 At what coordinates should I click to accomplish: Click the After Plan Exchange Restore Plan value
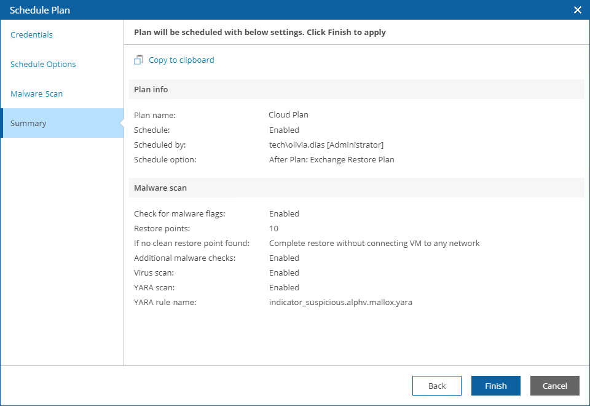331,159
